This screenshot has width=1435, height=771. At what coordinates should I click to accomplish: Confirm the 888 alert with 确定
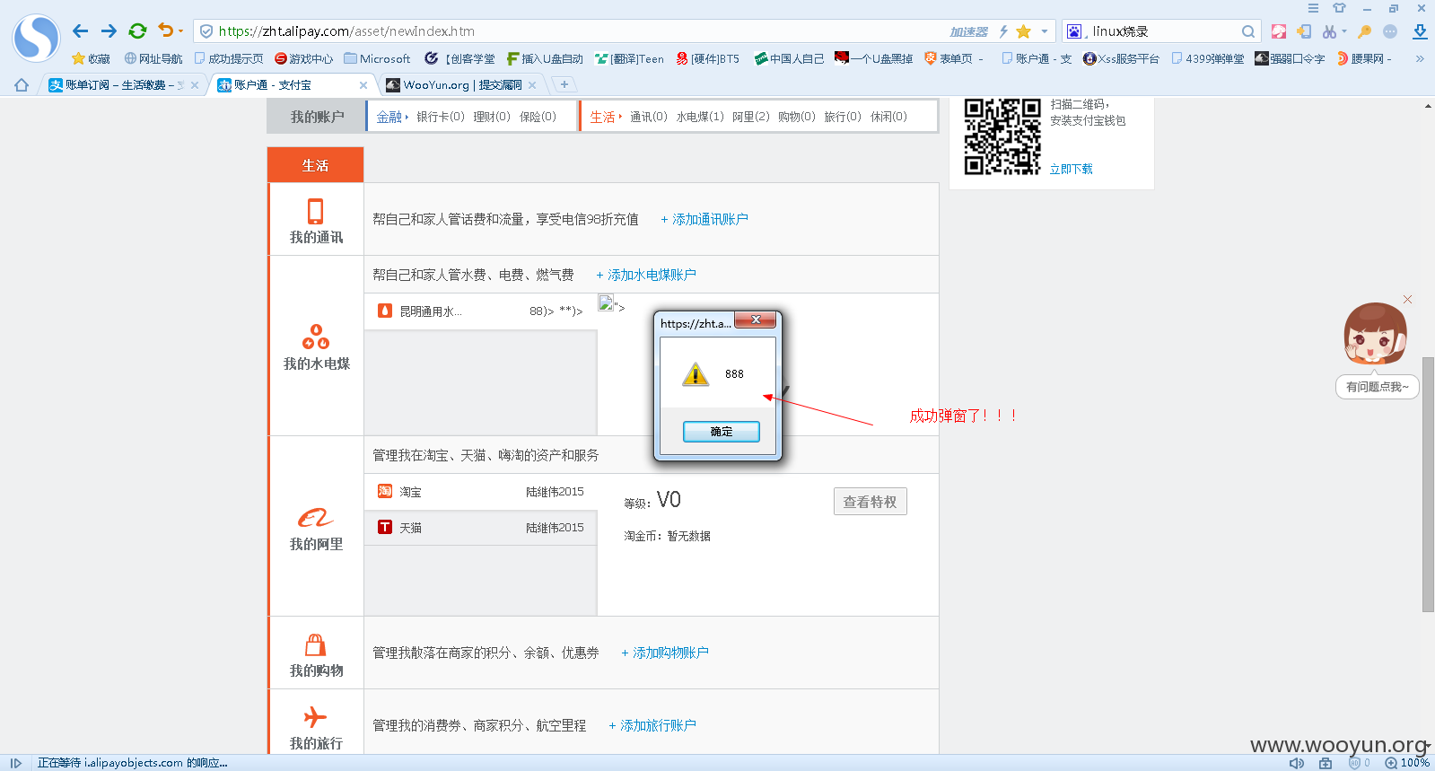(722, 432)
